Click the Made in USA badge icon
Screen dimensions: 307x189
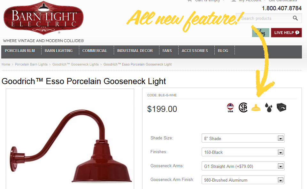230,108
